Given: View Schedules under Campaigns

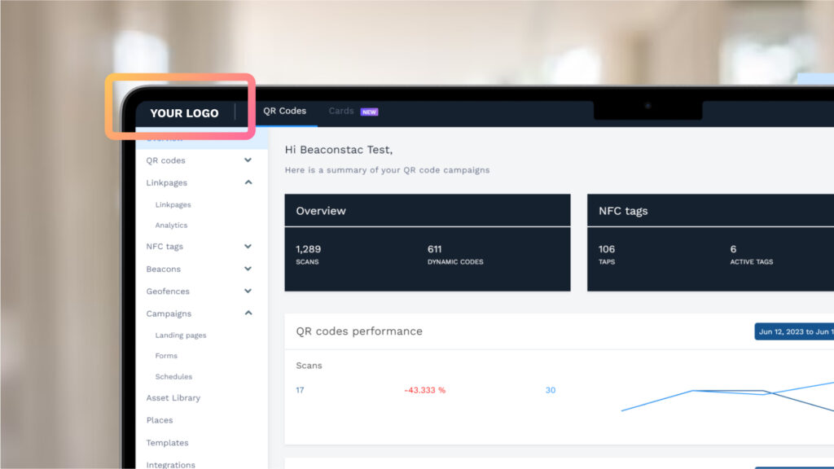Looking at the screenshot, I should coord(174,376).
